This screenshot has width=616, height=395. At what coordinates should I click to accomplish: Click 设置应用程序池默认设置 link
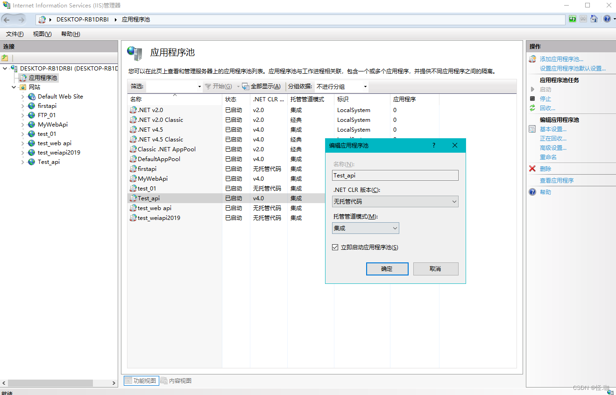573,69
